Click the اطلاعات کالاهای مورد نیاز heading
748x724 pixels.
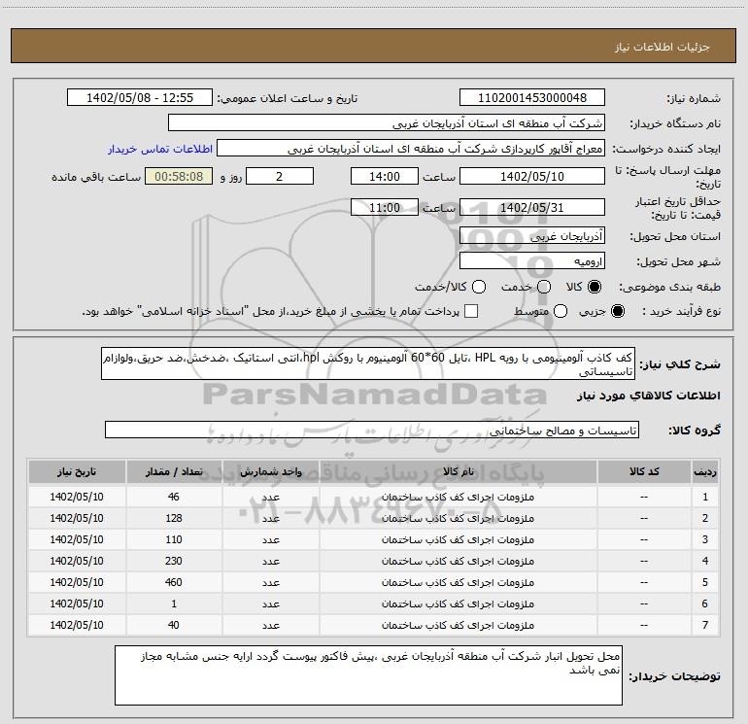pos(649,396)
